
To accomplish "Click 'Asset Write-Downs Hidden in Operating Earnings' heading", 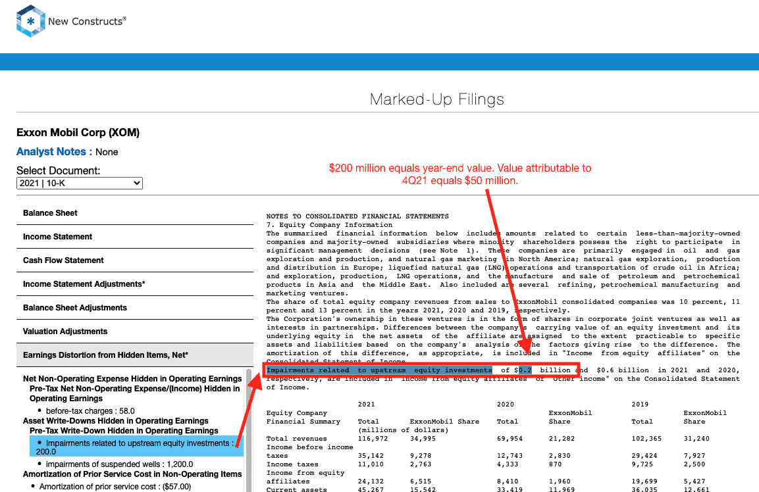I will (116, 421).
